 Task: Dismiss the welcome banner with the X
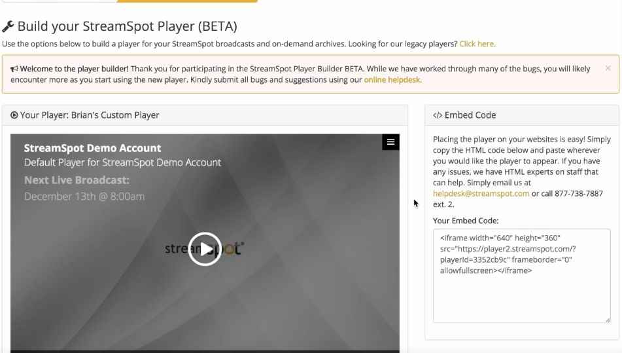click(608, 68)
